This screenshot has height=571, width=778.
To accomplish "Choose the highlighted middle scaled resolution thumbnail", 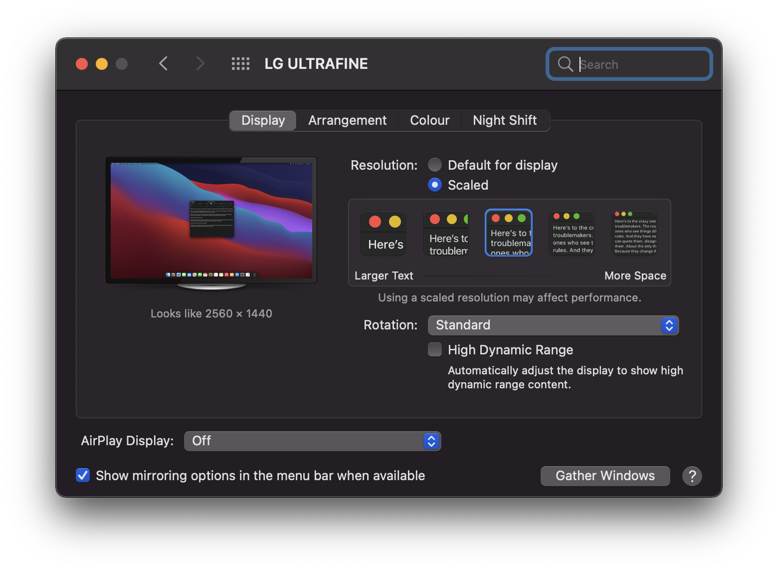I will 509,233.
